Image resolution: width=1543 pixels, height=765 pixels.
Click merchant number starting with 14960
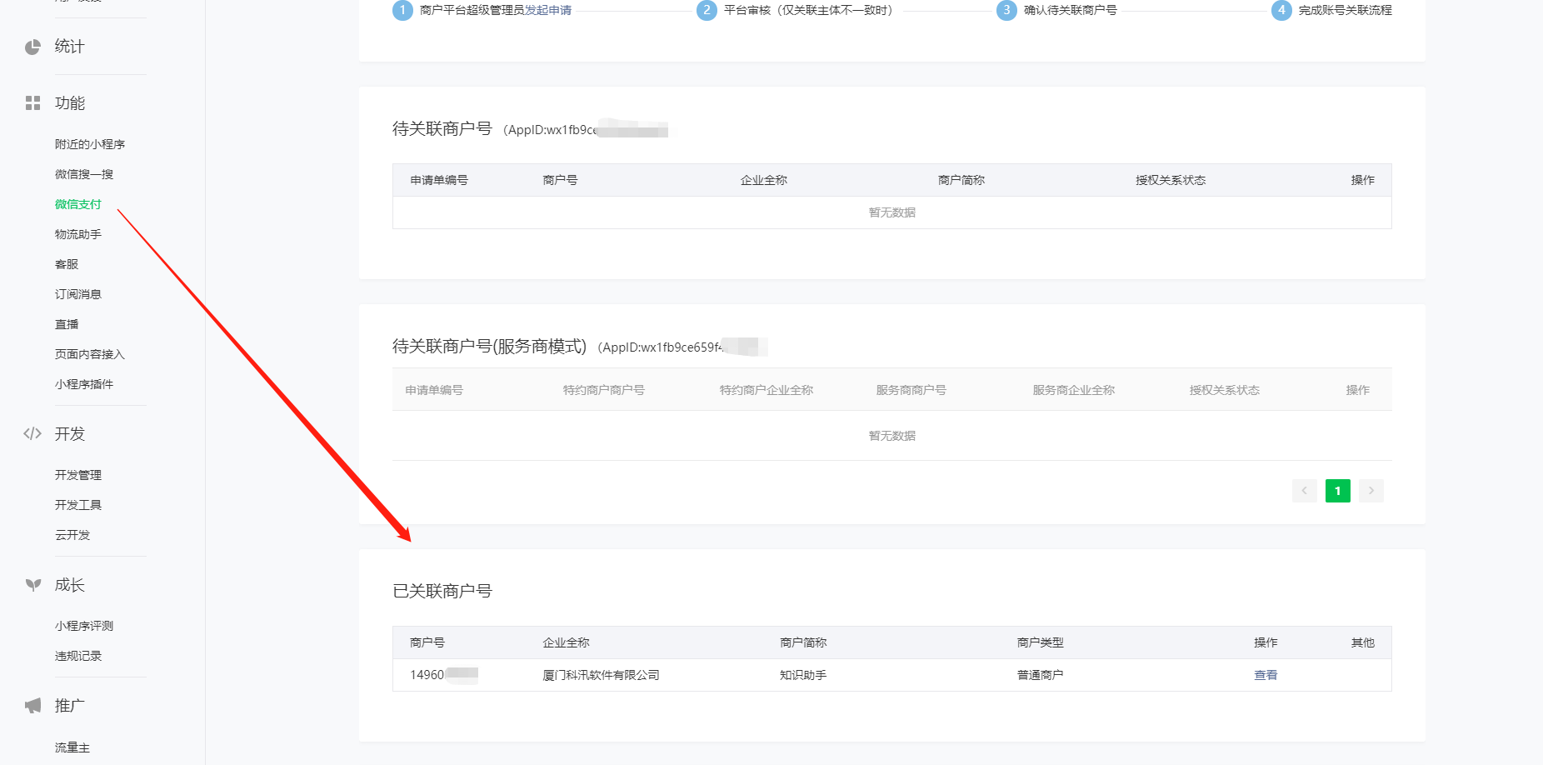(x=444, y=675)
